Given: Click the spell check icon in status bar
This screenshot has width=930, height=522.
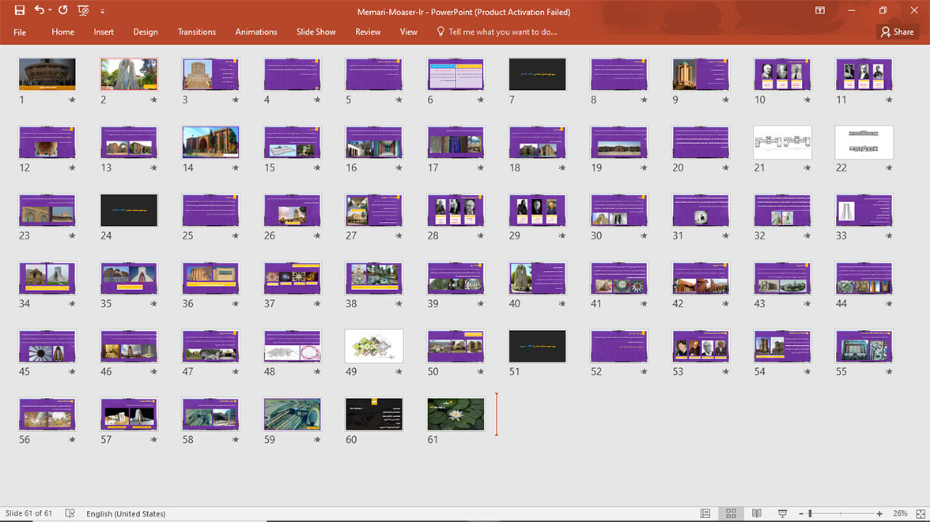Looking at the screenshot, I should point(70,513).
